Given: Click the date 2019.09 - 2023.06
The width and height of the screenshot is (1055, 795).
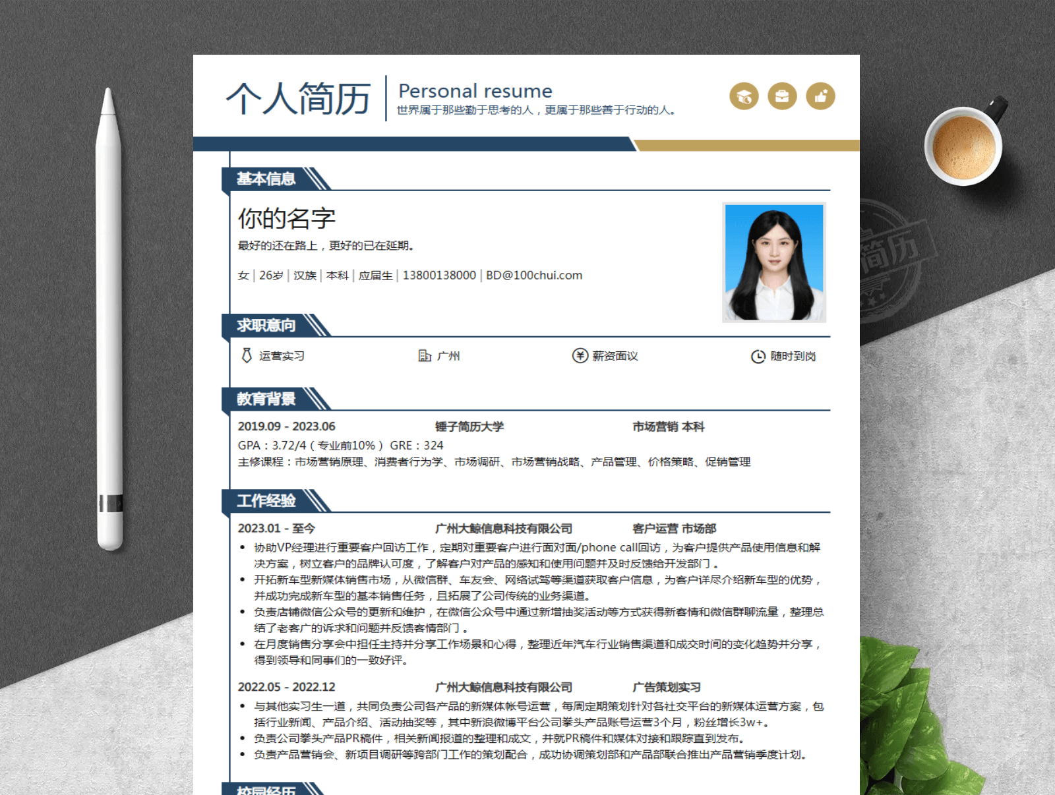Looking at the screenshot, I should (286, 427).
